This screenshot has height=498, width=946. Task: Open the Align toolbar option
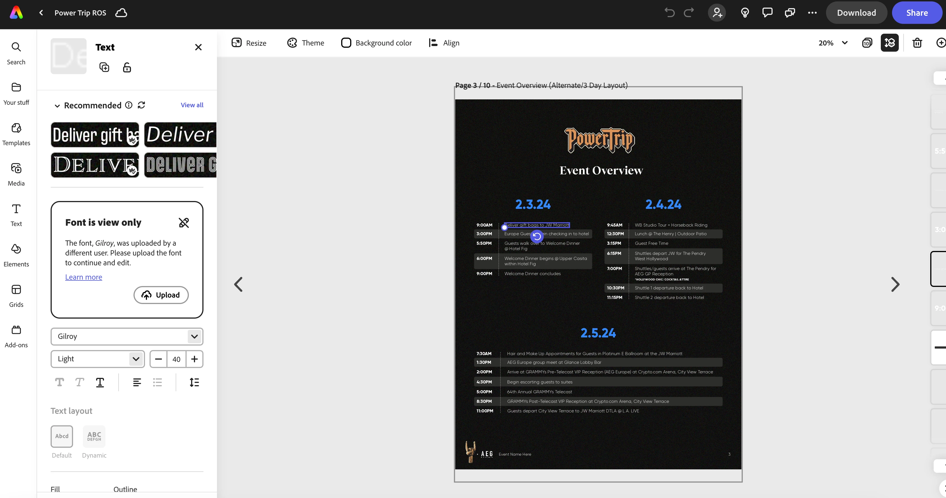pyautogui.click(x=444, y=43)
